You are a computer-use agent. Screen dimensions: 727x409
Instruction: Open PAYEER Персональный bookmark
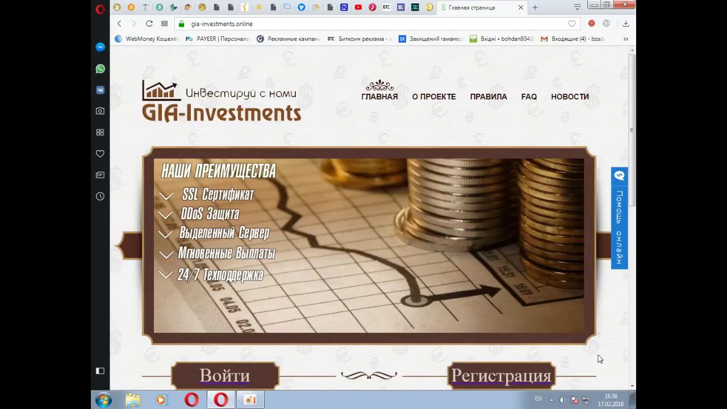pyautogui.click(x=218, y=39)
